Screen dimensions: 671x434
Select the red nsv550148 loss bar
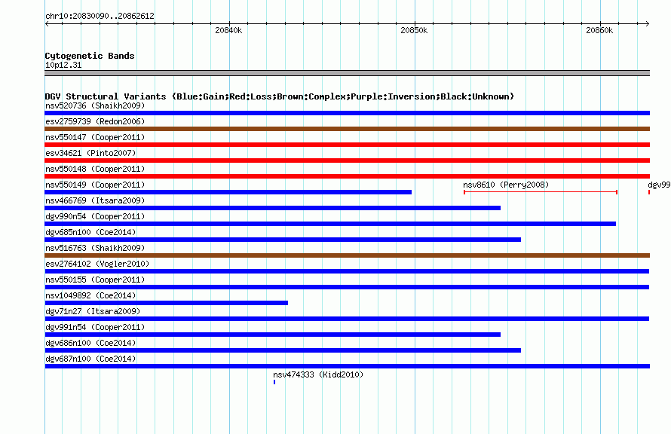[347, 176]
